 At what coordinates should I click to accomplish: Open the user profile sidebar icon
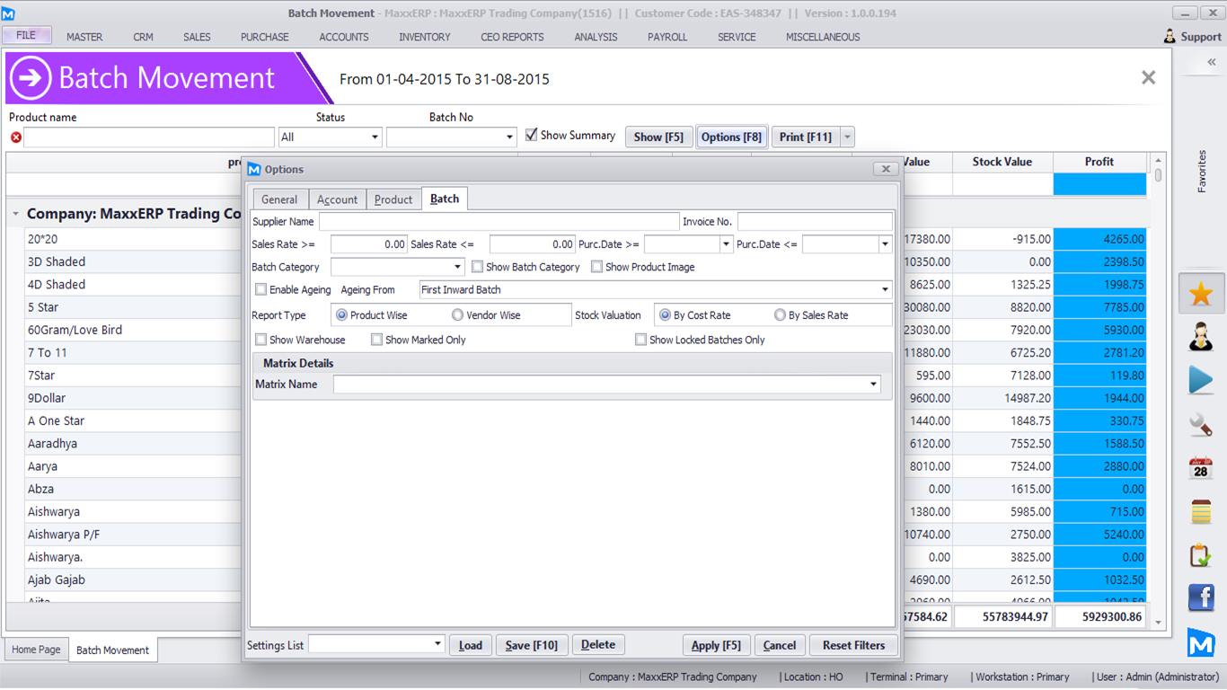[x=1201, y=337]
